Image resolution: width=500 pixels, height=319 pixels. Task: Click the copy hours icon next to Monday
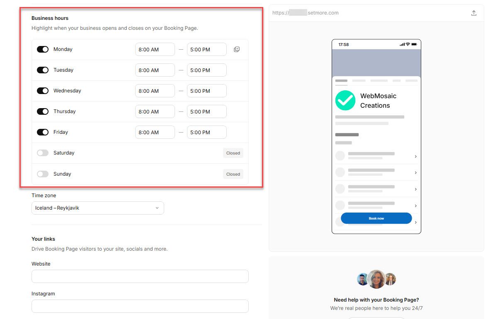click(237, 49)
